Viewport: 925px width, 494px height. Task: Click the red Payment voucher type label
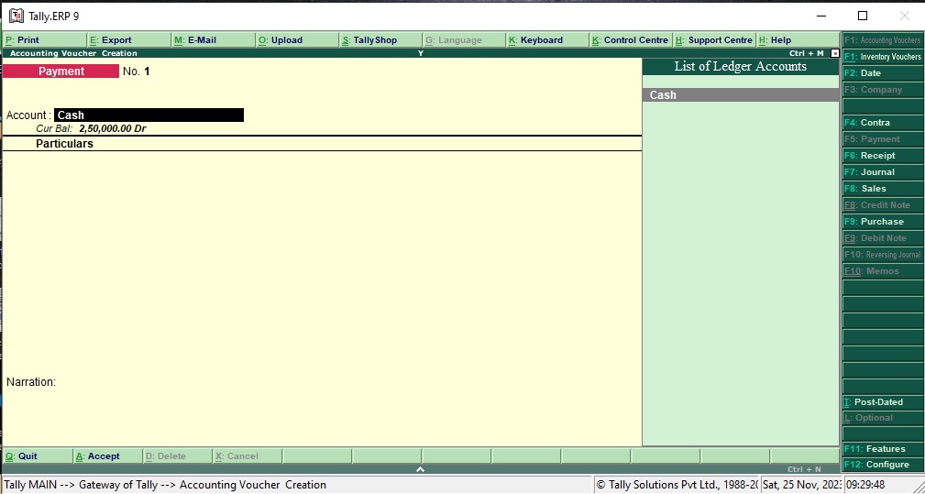pos(61,71)
